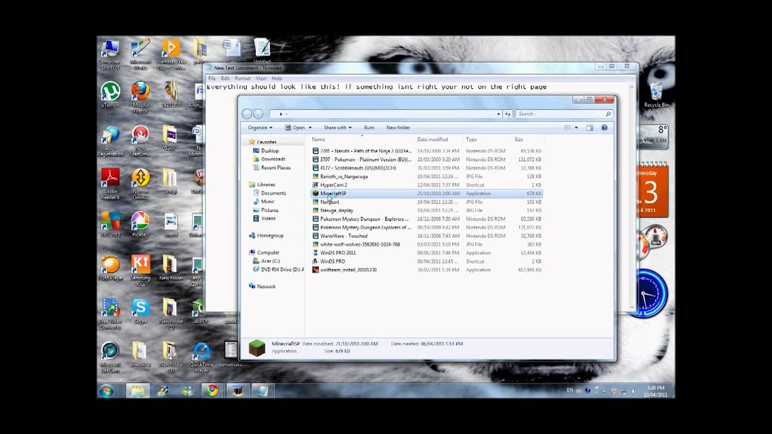Viewport: 772px width, 434px height.
Task: Open Notepad Format menu
Action: point(242,78)
